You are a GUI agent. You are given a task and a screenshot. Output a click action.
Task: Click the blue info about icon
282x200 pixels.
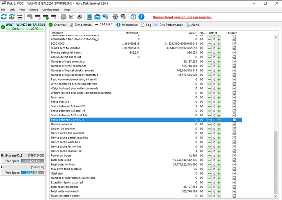pos(141,17)
